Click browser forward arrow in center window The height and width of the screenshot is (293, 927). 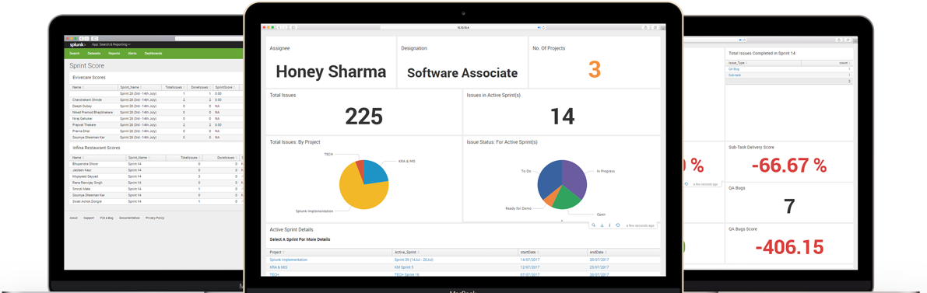click(285, 27)
